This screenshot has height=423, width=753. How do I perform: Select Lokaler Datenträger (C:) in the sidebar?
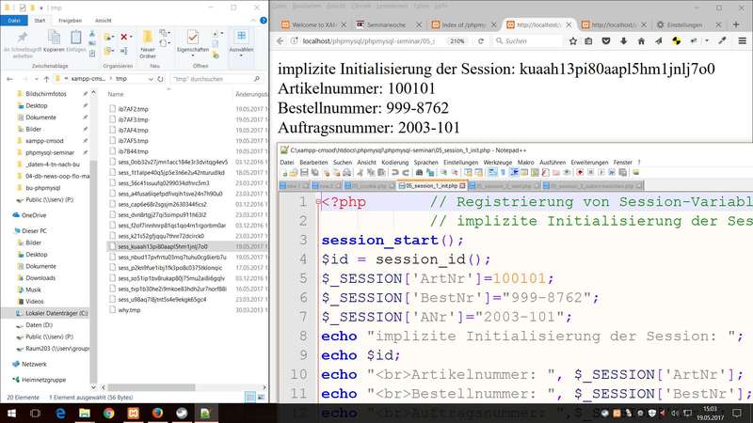point(56,312)
